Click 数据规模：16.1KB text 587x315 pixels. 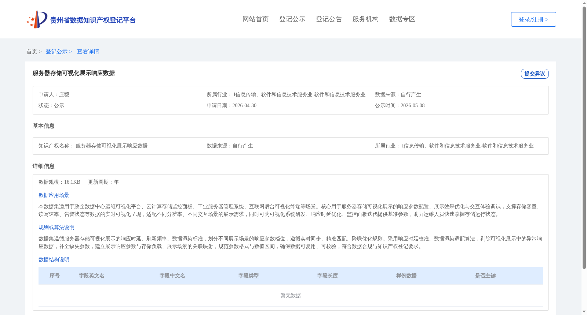tap(59, 182)
